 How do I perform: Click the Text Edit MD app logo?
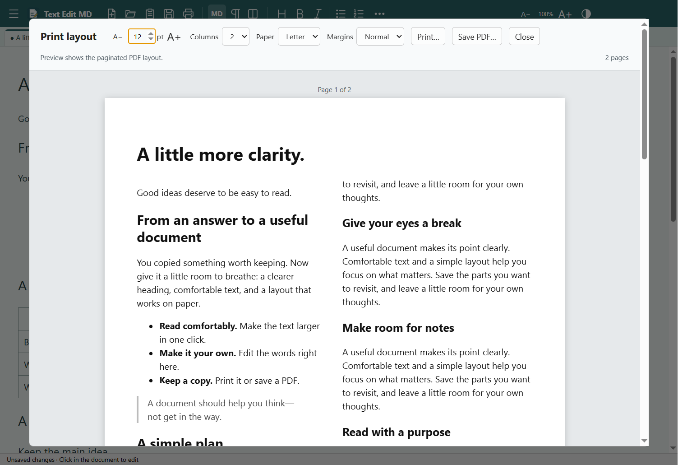33,14
